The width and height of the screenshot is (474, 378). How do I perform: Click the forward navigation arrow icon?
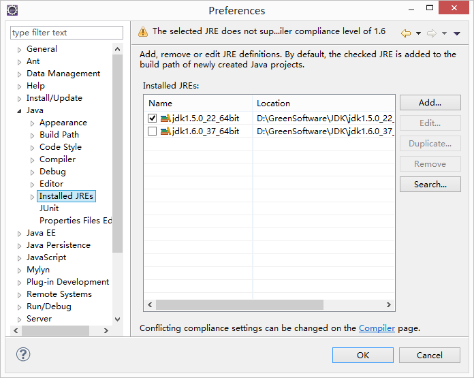point(431,33)
